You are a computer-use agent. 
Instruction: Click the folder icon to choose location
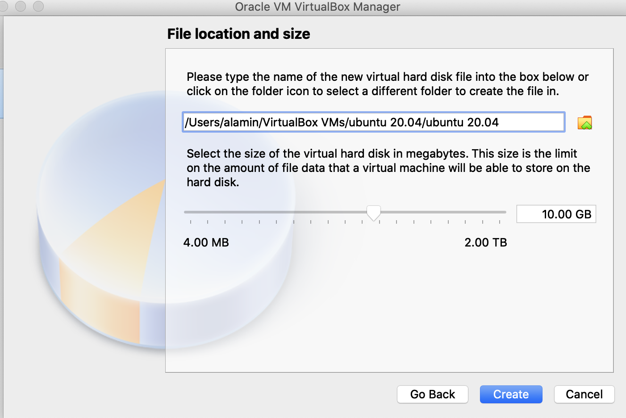click(x=584, y=123)
